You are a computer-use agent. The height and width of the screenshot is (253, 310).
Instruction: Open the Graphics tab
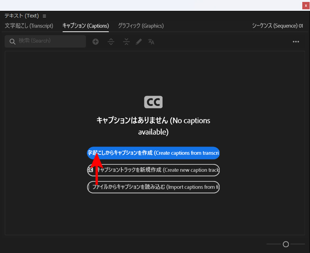pos(141,26)
